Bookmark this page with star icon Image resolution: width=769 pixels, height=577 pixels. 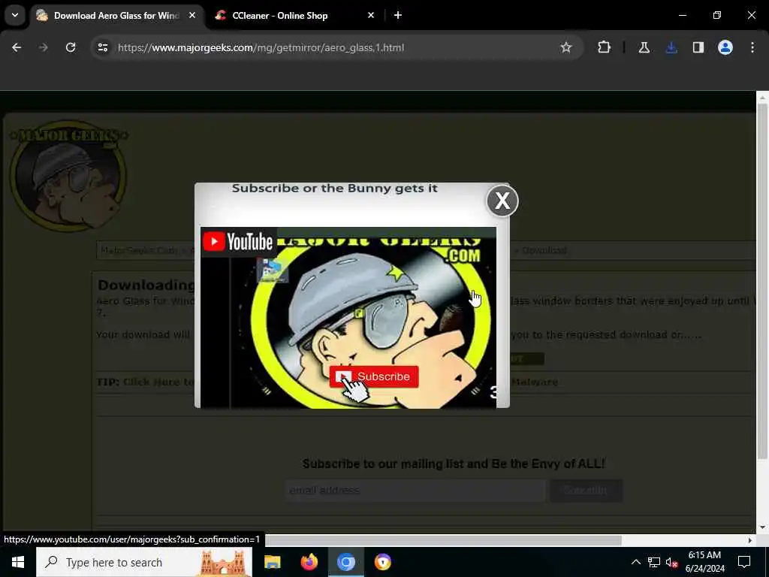click(x=566, y=47)
